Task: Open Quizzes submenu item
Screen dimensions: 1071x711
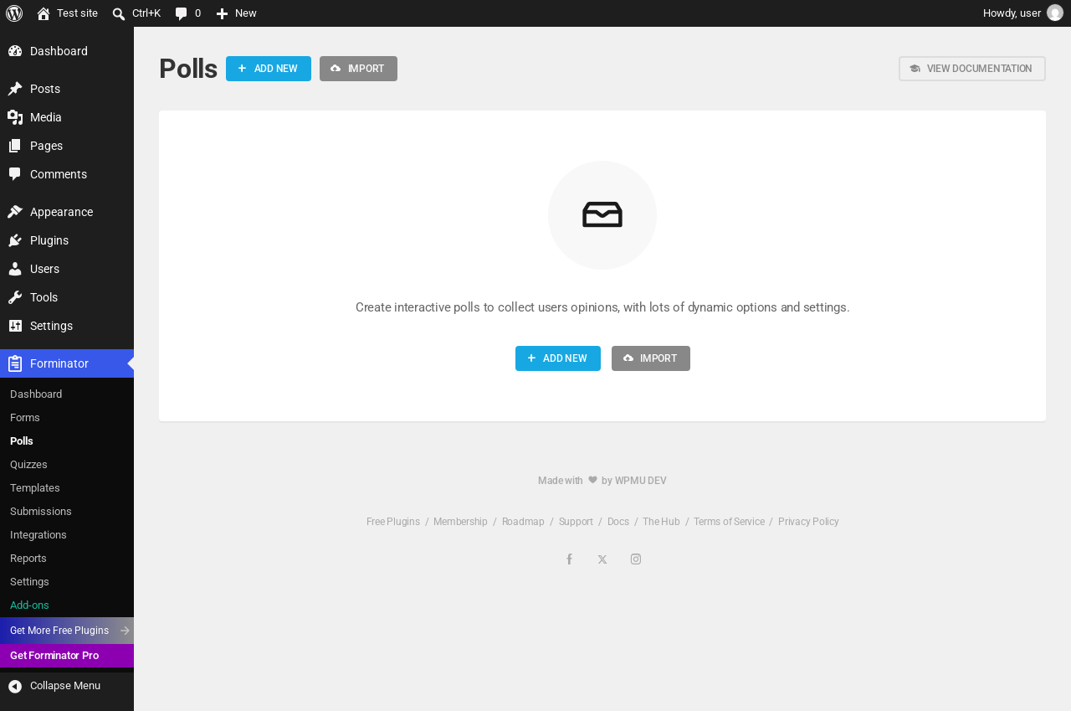Action: point(28,465)
